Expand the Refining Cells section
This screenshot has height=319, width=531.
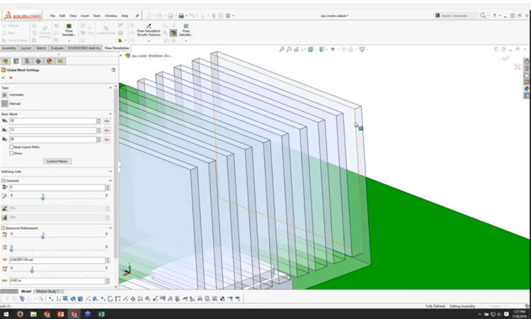111,171
